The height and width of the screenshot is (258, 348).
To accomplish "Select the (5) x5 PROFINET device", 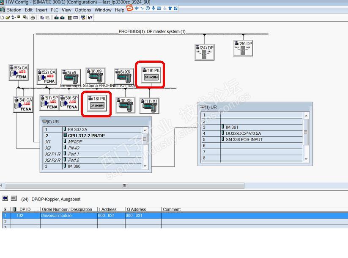I will 71,77.
